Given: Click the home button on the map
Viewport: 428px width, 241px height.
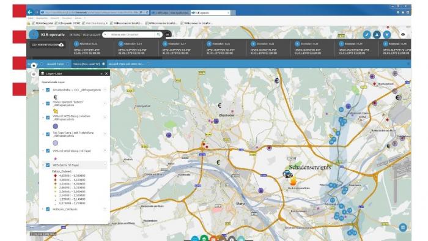Looking at the screenshot, I should [34, 65].
